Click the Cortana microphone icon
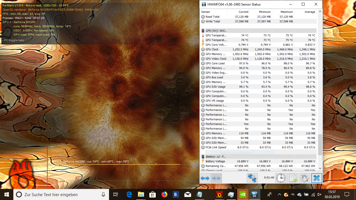 (103, 194)
